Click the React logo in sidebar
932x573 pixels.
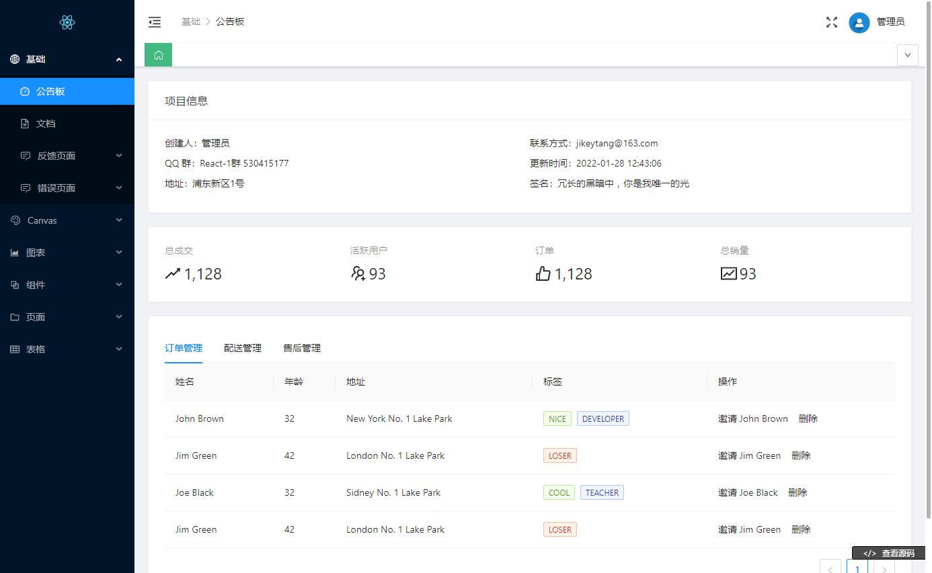67,22
